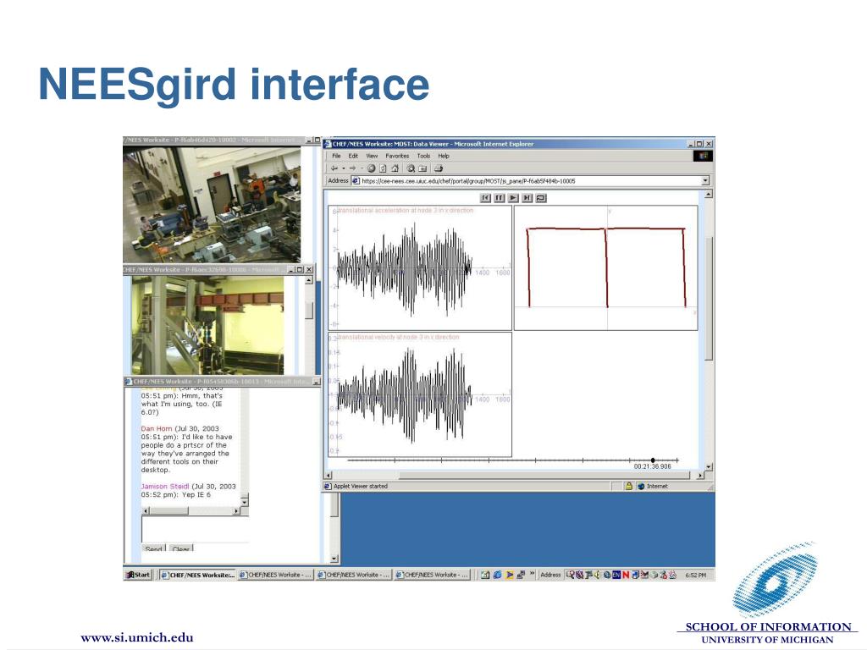Click the Windows Start button

(138, 575)
